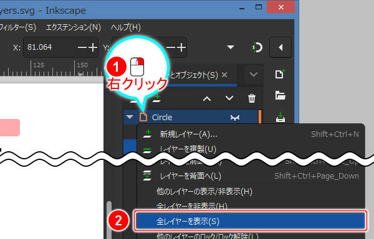Screen dimensions: 374x239
Task: Increase the X value with the plus button
Action: point(93,47)
